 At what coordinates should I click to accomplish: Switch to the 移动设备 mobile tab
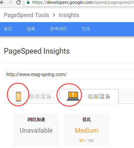coord(34,96)
